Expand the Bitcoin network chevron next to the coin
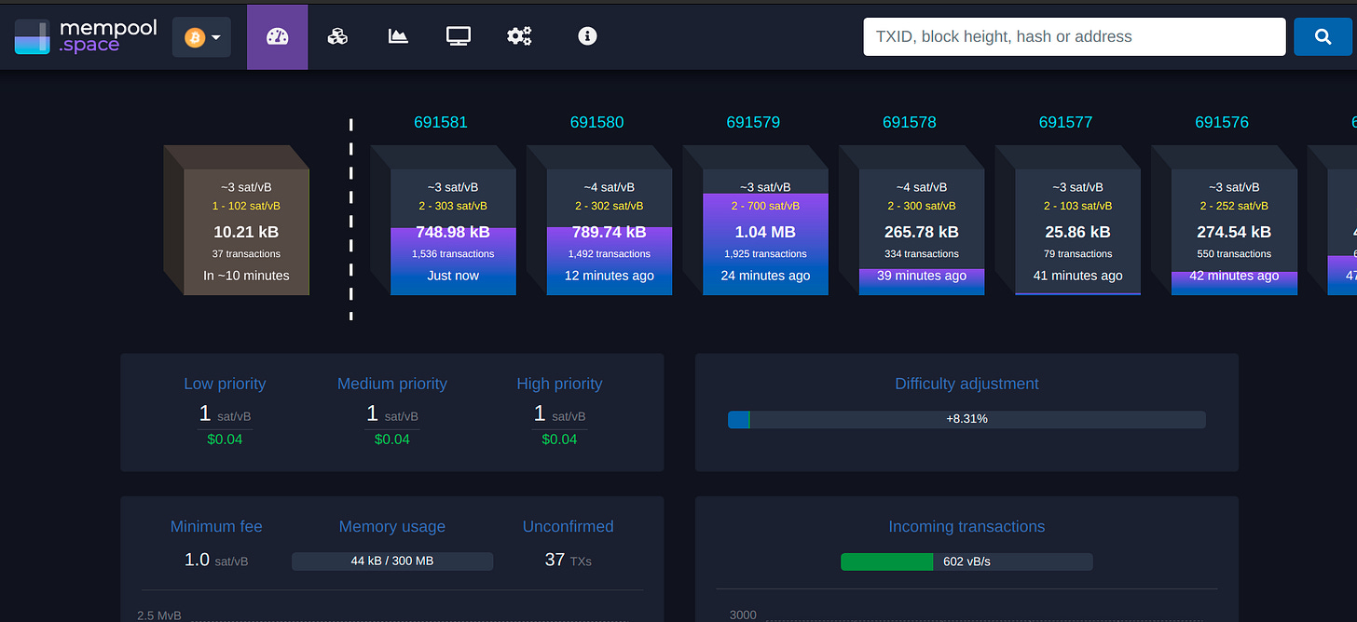Viewport: 1357px width, 622px height. tap(213, 36)
